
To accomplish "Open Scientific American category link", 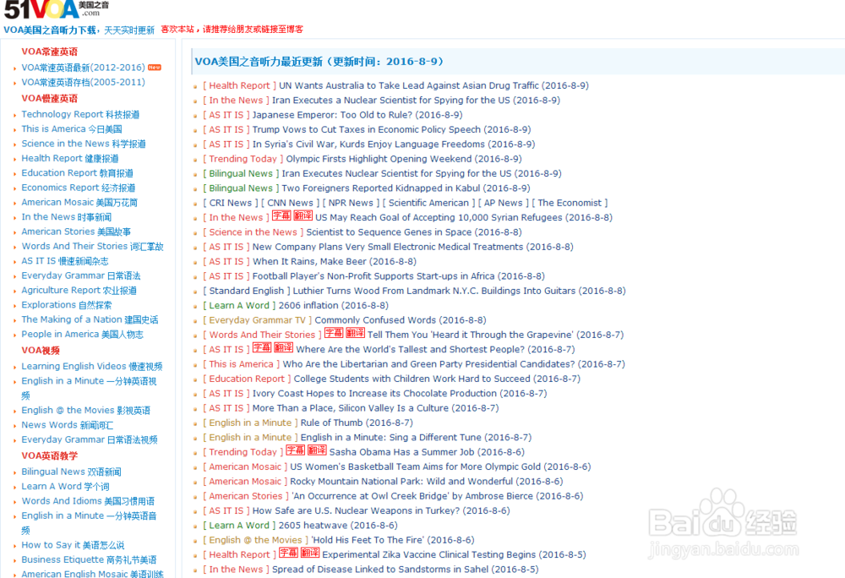I will point(429,203).
